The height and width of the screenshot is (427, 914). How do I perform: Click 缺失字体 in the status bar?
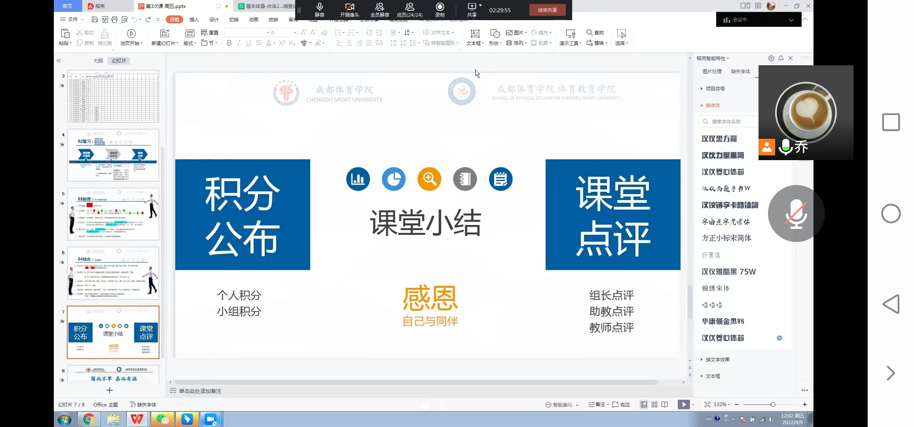click(143, 404)
